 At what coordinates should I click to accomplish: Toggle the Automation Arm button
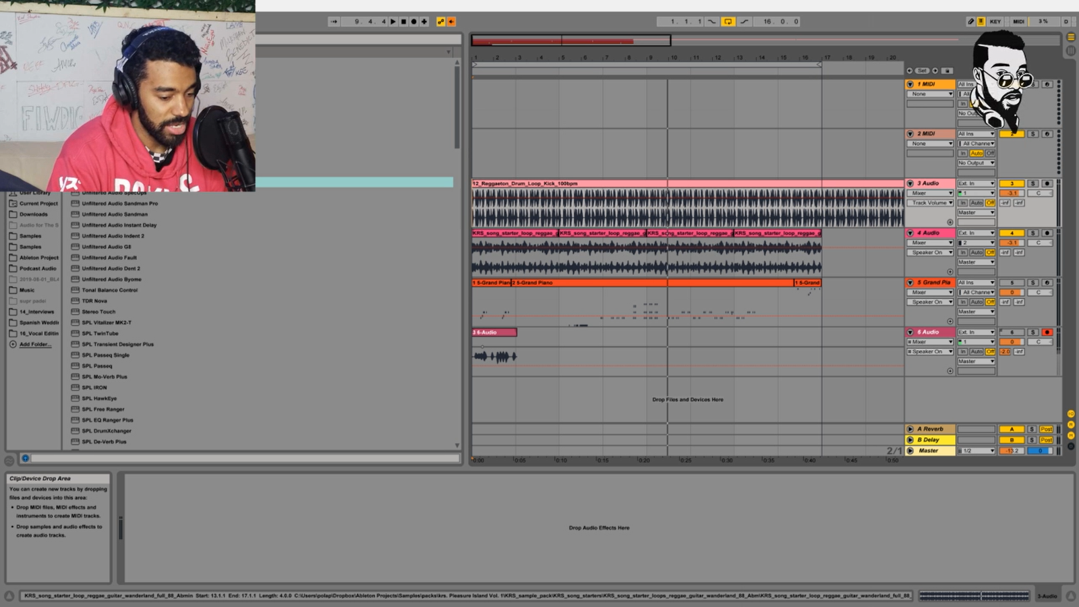[x=441, y=22]
